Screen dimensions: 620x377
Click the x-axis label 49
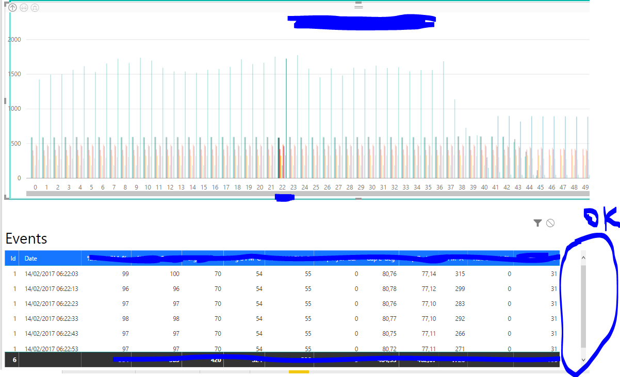(x=585, y=187)
